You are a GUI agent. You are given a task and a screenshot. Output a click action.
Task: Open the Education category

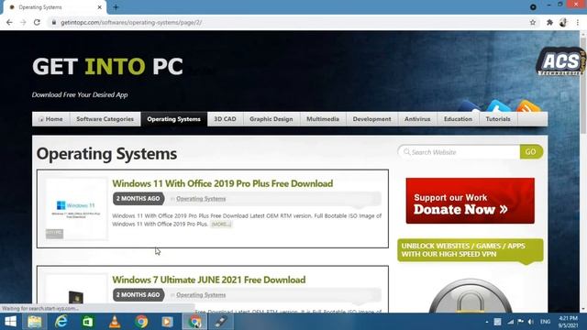(x=458, y=119)
